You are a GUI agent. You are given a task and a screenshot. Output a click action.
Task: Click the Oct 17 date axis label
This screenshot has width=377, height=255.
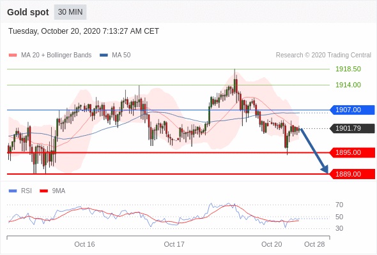click(174, 244)
